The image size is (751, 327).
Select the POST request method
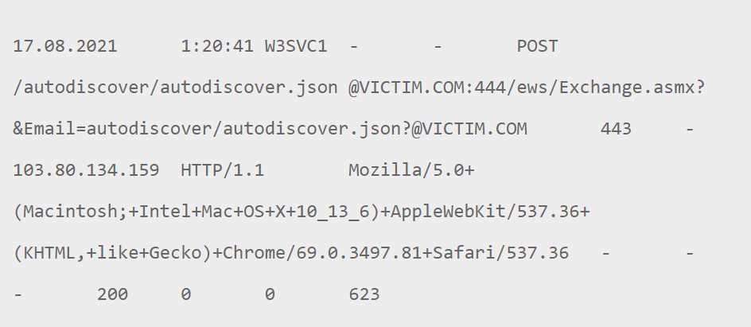[x=537, y=46]
